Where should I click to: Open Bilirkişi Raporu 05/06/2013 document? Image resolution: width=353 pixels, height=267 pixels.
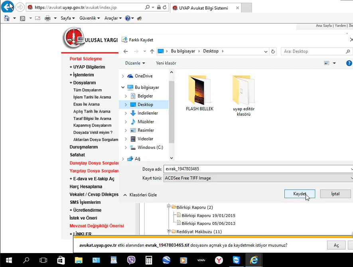[x=209, y=224]
